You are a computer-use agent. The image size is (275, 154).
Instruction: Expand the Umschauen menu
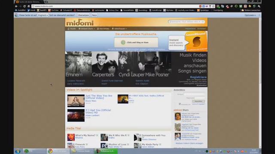tap(119, 29)
